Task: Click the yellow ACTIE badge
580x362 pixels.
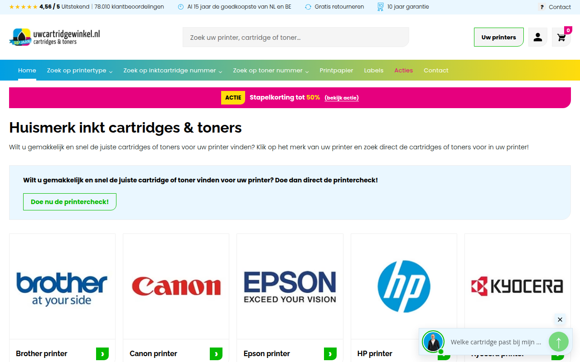Action: (233, 98)
